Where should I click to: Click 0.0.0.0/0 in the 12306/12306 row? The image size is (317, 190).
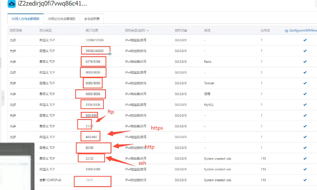click(180, 40)
